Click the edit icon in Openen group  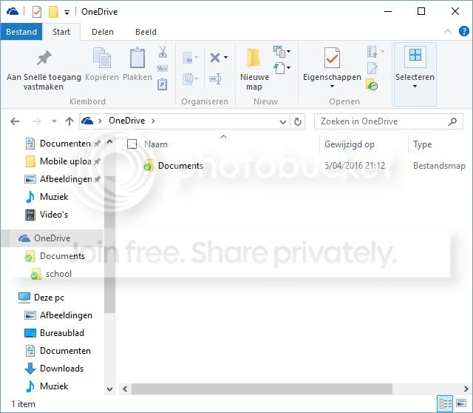[372, 68]
